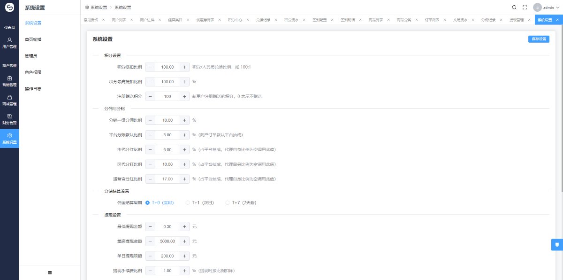The image size is (563, 280).
Task: Switch to the 签到配置 tab
Action: click(319, 20)
